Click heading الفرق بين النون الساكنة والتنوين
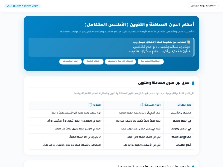223x167 pixels. coord(164,83)
